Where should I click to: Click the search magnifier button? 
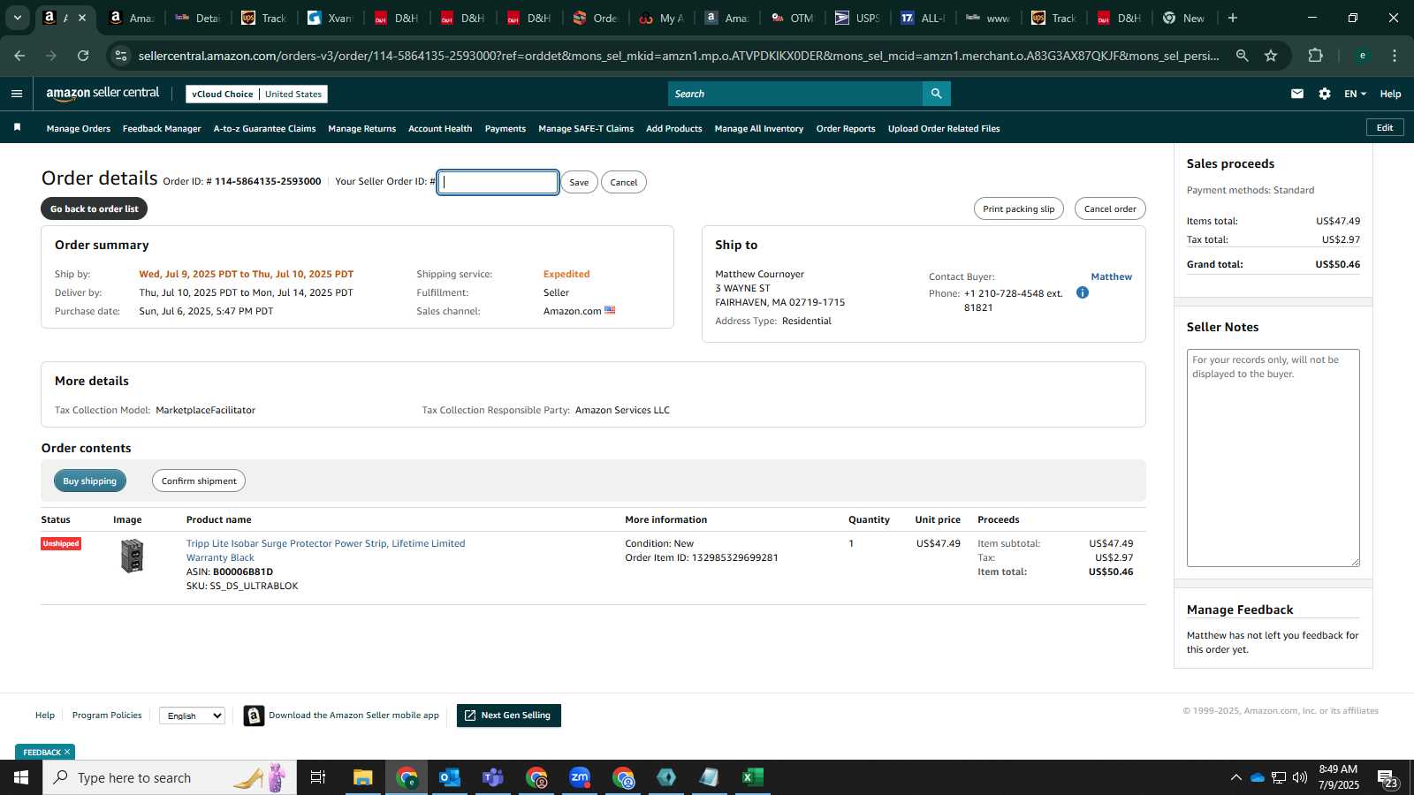(936, 94)
